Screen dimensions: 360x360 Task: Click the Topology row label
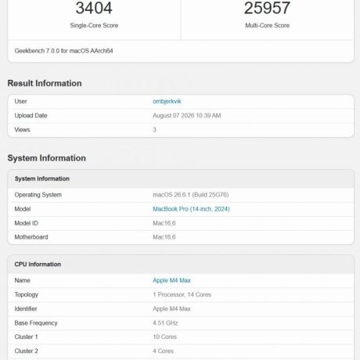(27, 295)
